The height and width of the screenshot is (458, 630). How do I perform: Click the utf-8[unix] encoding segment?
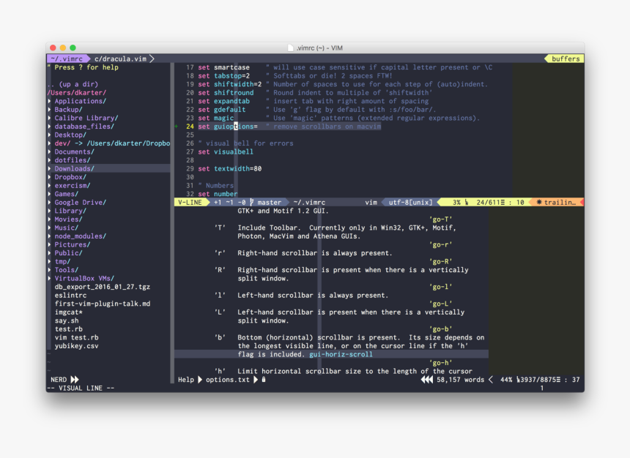[410, 203]
